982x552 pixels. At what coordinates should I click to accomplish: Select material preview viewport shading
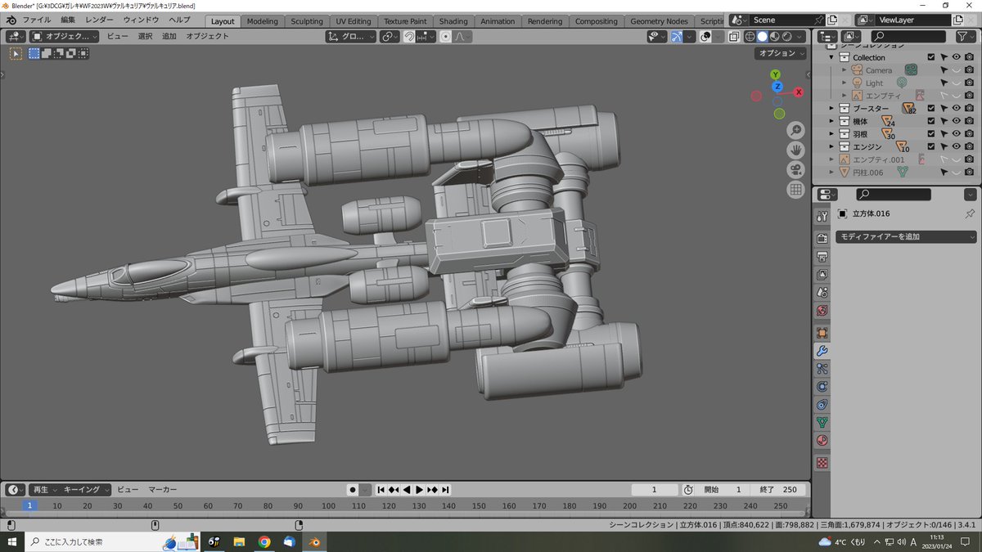point(774,37)
